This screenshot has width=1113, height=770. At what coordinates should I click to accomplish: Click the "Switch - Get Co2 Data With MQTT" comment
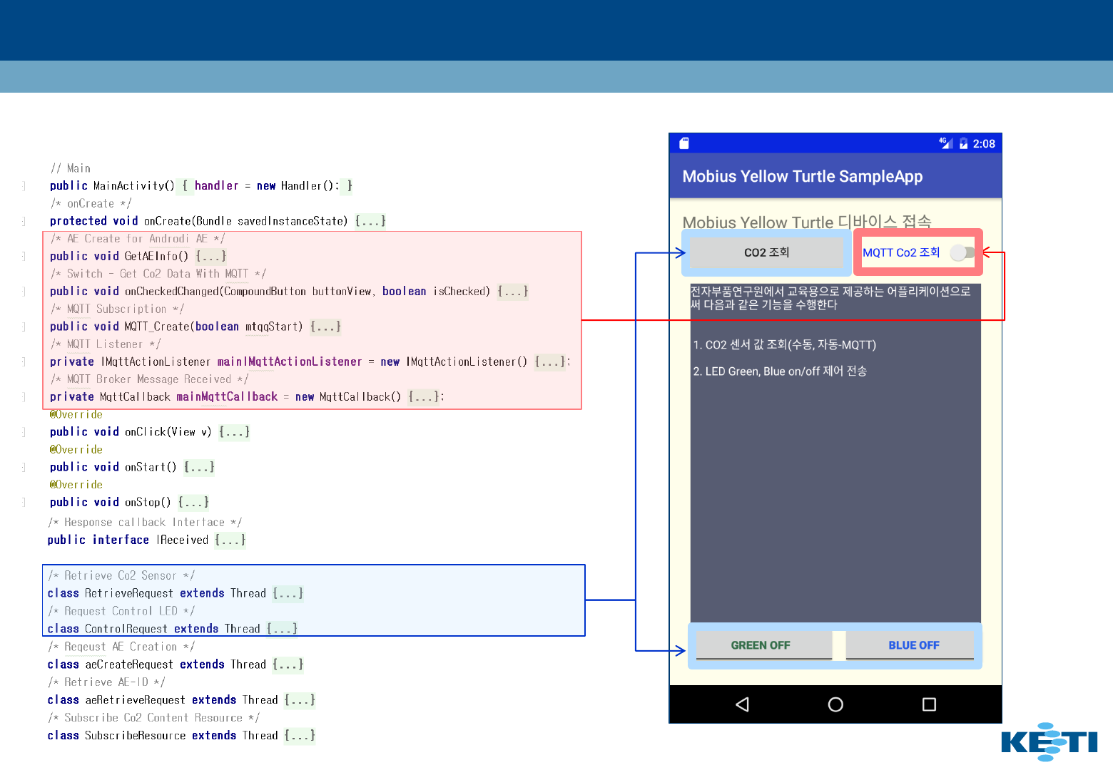(x=158, y=274)
